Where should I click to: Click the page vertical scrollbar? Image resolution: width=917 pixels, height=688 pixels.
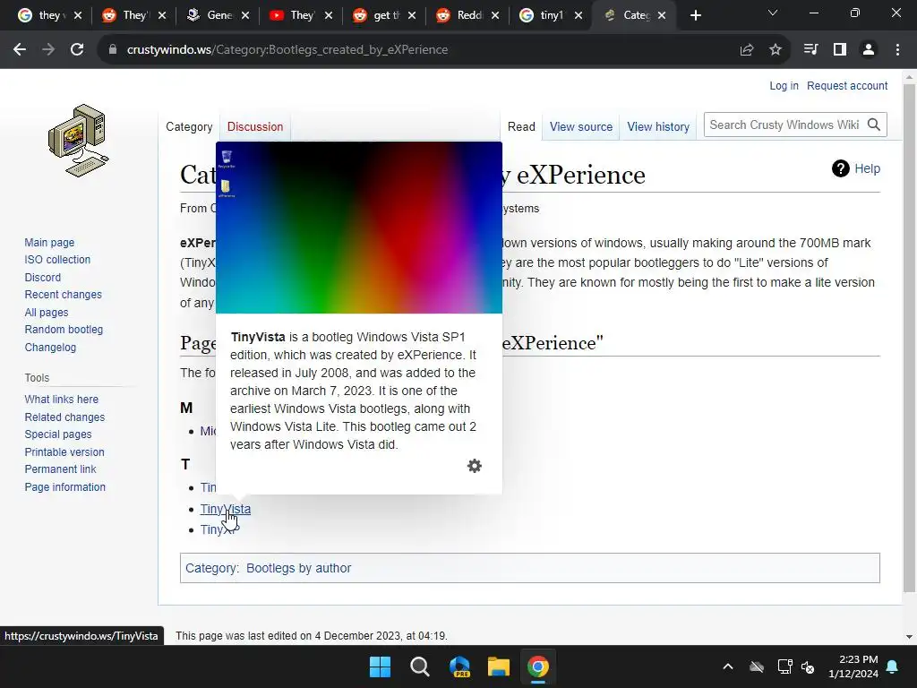coord(909,337)
